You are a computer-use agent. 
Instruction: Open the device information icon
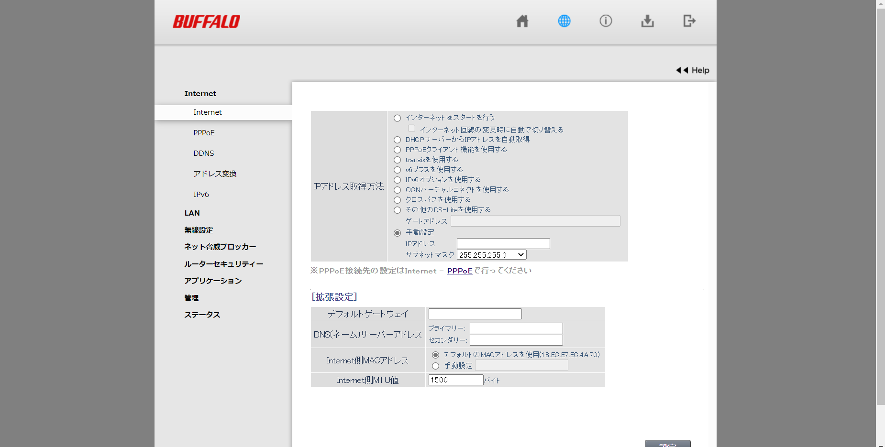[606, 21]
